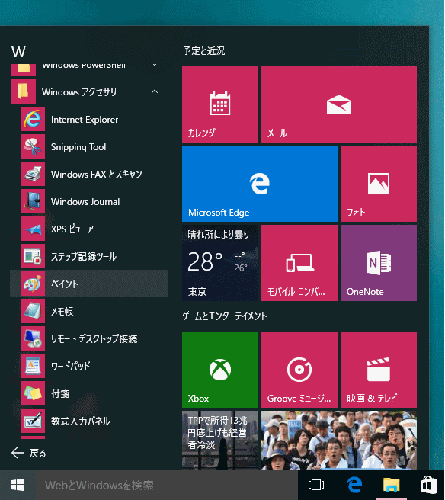The width and height of the screenshot is (445, 500).
Task: Open the Microsoft Edge tile
Action: 260,184
